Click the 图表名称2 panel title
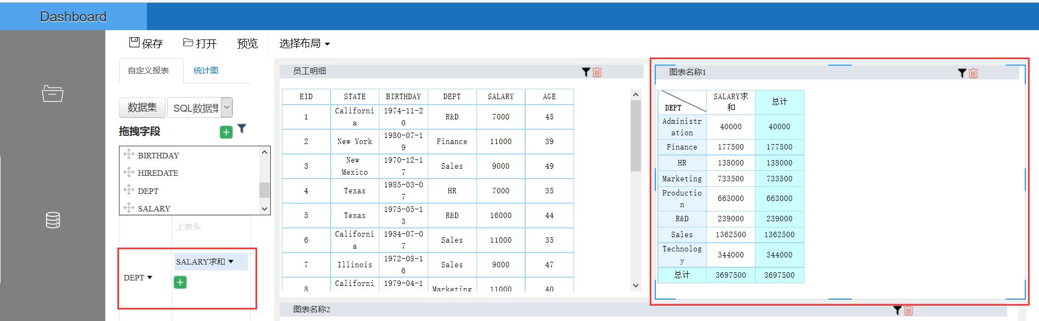The width and height of the screenshot is (1039, 321). (x=311, y=309)
